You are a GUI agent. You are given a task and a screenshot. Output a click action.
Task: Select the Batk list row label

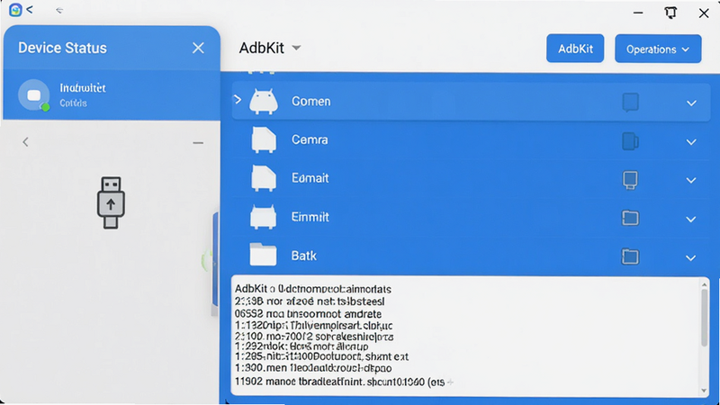(303, 256)
